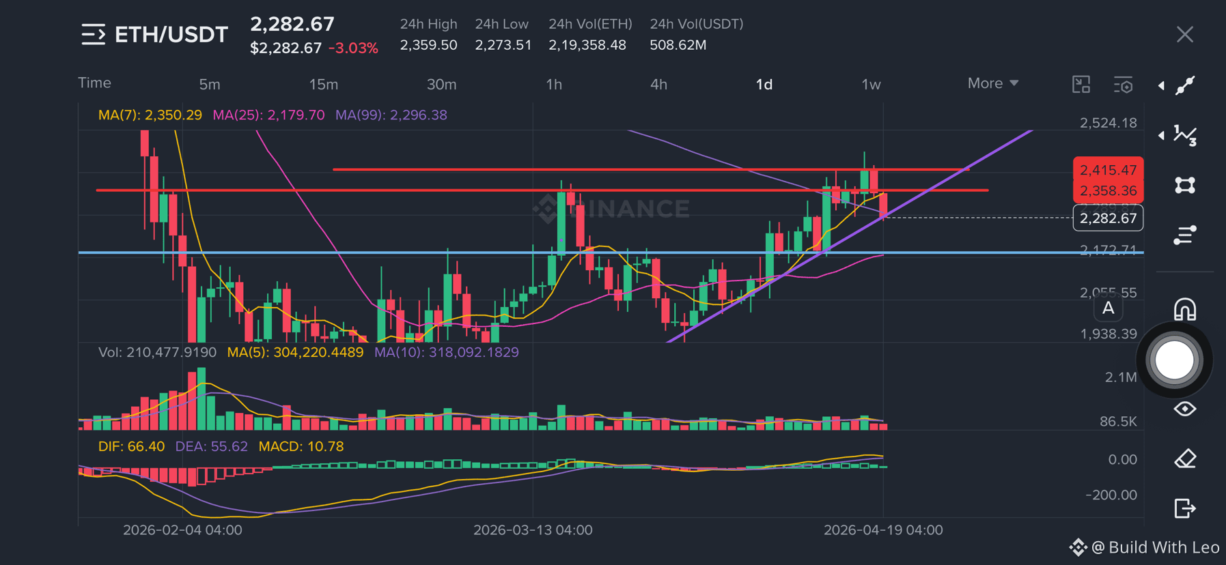Click the 2,524.18 price axis label
The height and width of the screenshot is (565, 1226).
click(1108, 123)
